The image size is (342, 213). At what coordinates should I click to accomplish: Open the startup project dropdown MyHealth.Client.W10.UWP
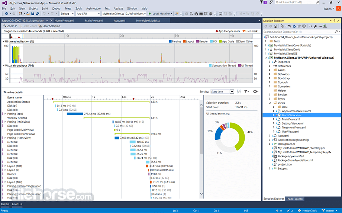pyautogui.click(x=124, y=13)
